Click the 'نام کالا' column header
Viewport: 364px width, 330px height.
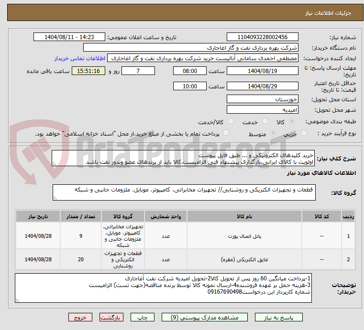point(244,216)
